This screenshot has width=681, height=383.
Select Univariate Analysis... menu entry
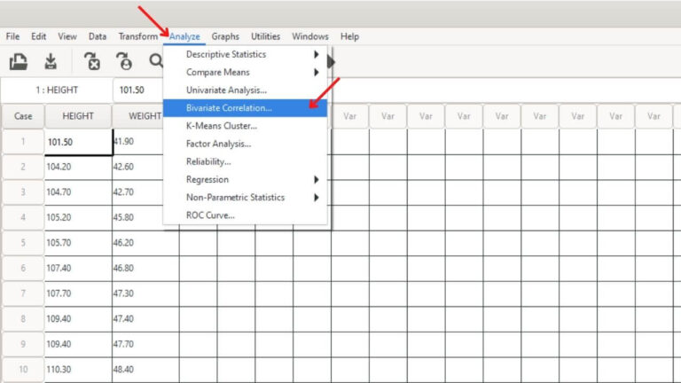click(245, 90)
